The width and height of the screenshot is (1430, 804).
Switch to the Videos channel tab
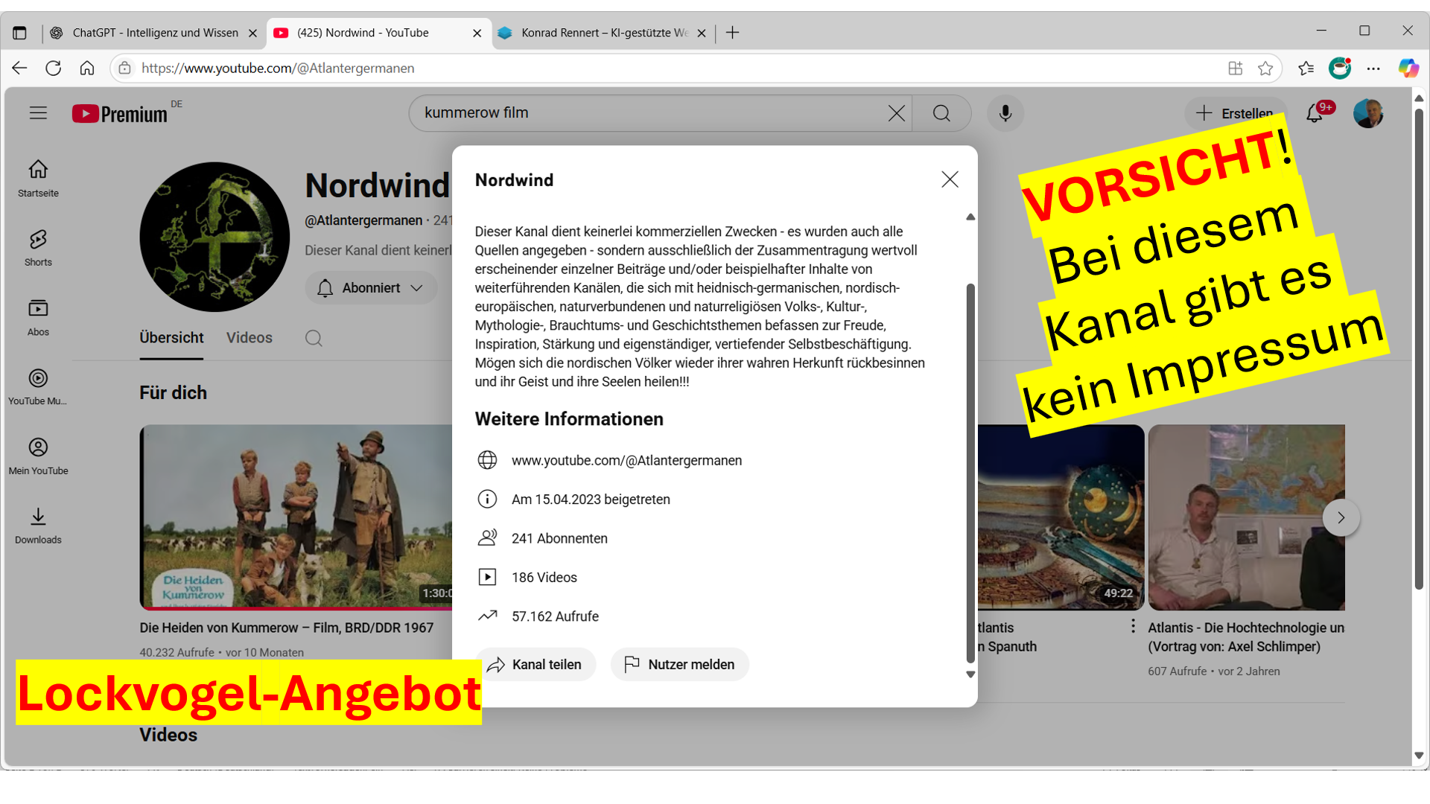pyautogui.click(x=249, y=338)
